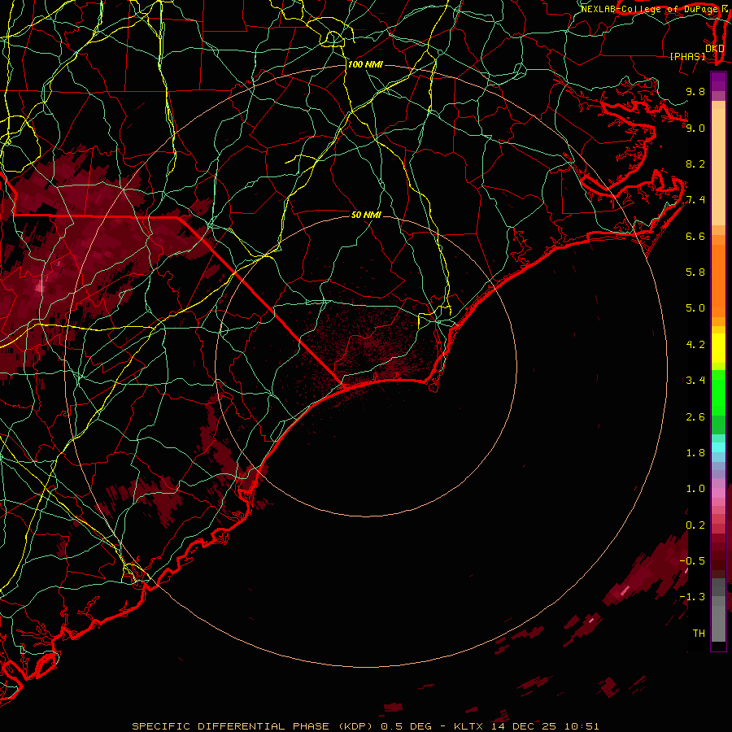This screenshot has height=732, width=732.
Task: Click the 100 NMI range ring label
Action: 365,64
